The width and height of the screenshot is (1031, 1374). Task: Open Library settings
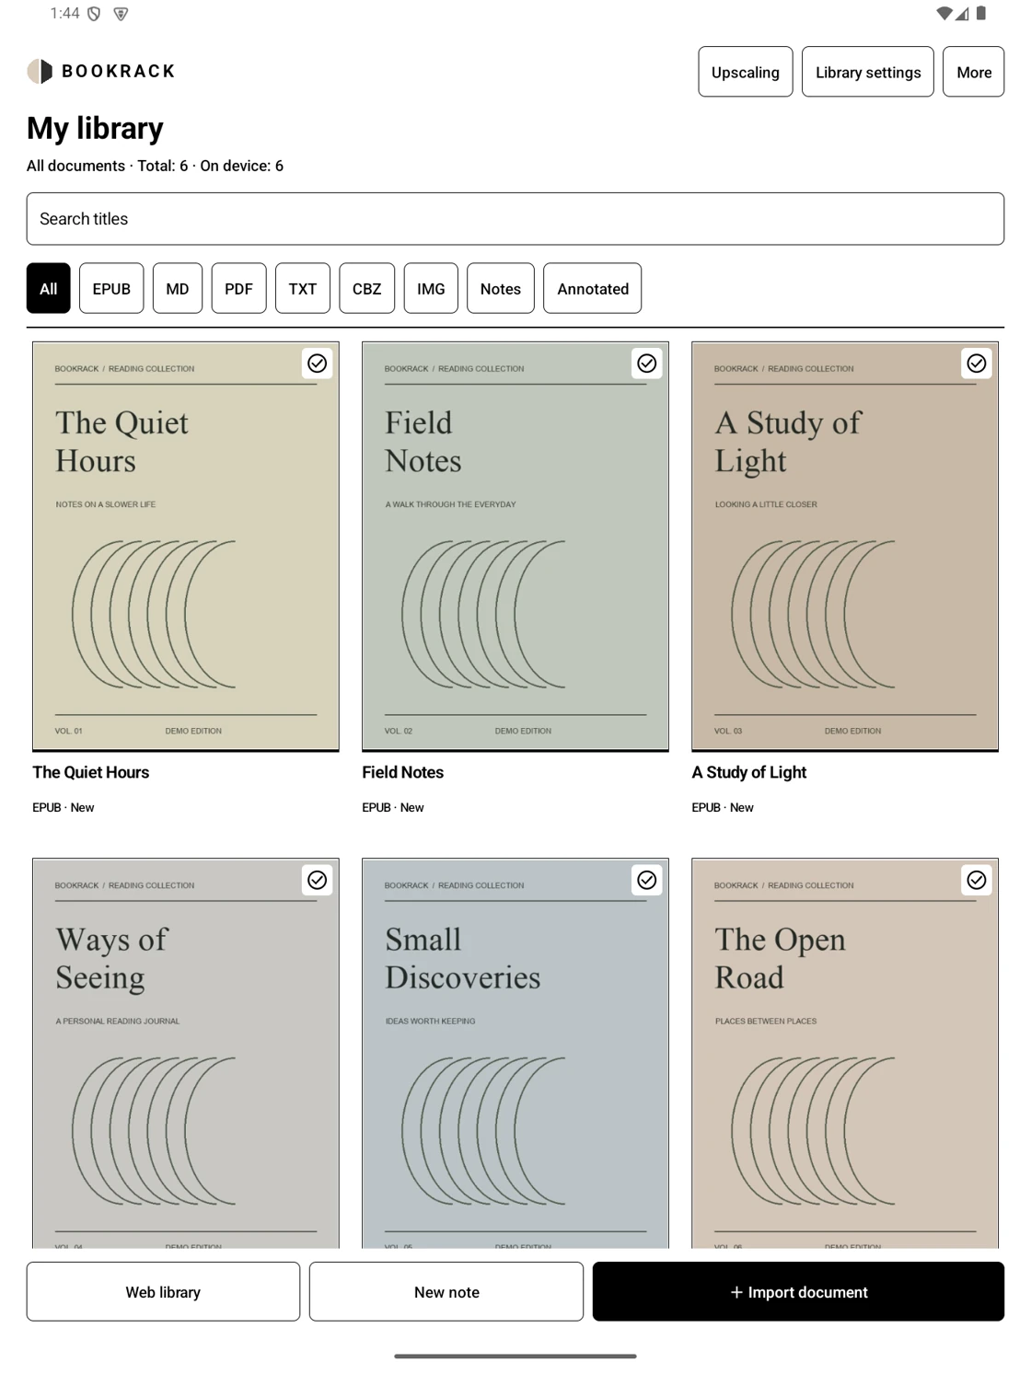[868, 72]
